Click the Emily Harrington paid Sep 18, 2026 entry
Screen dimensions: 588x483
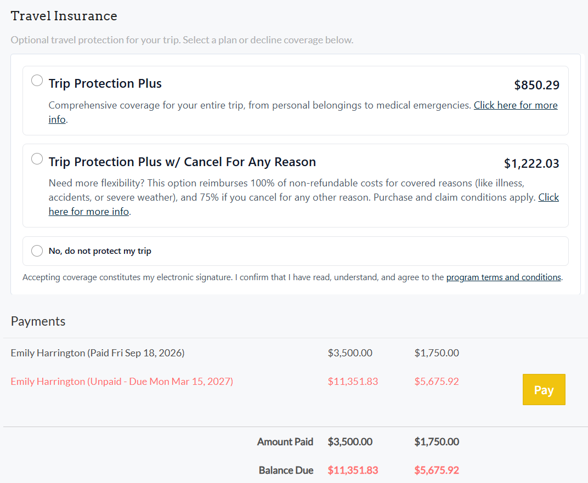[x=98, y=353]
